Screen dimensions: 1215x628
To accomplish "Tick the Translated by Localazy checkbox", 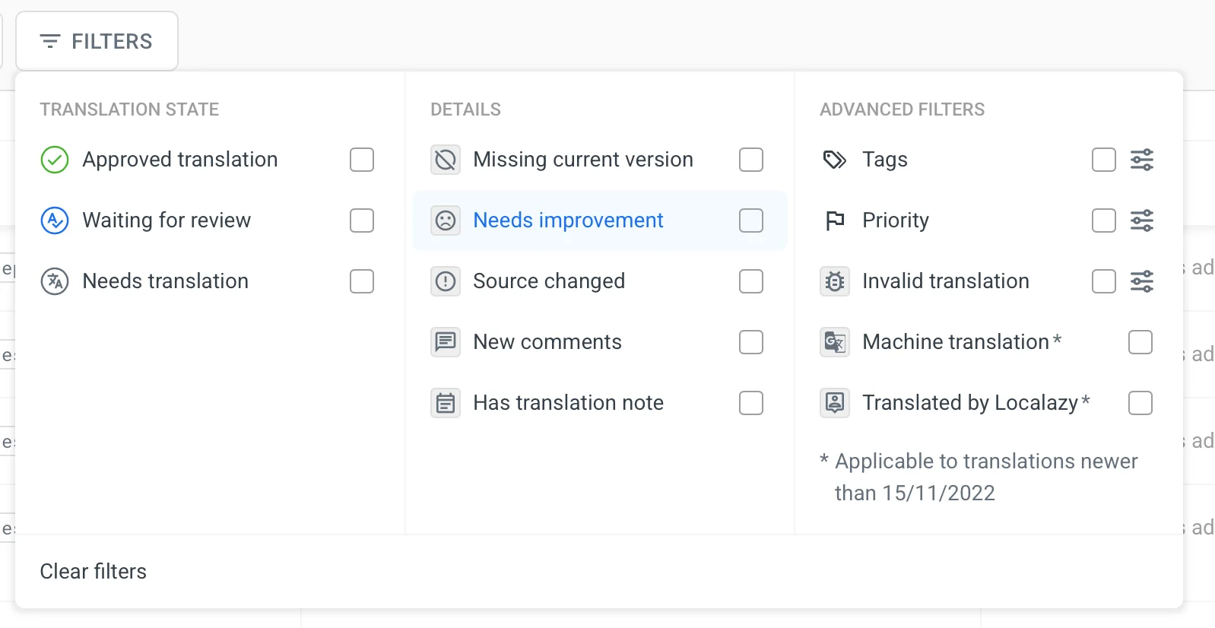I will coord(1140,403).
